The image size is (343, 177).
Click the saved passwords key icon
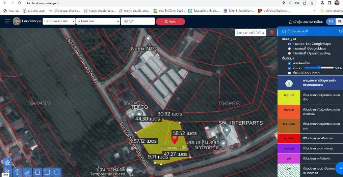pyautogui.click(x=297, y=3)
